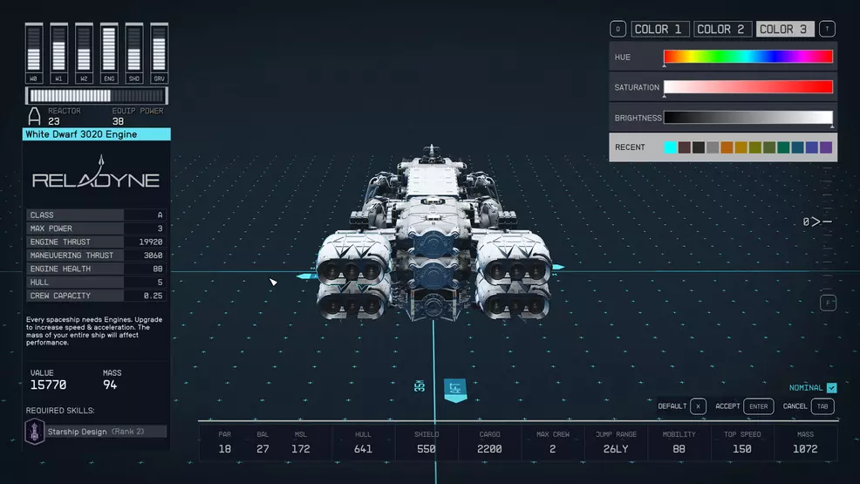860x484 pixels.
Task: Click the right cyan arrow gizmo
Action: [x=558, y=267]
